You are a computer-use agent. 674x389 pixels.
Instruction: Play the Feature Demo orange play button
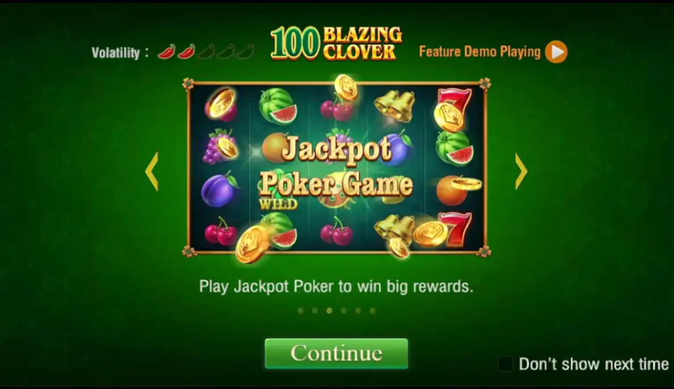(x=556, y=52)
